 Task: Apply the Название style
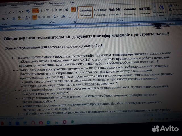point(145,11)
